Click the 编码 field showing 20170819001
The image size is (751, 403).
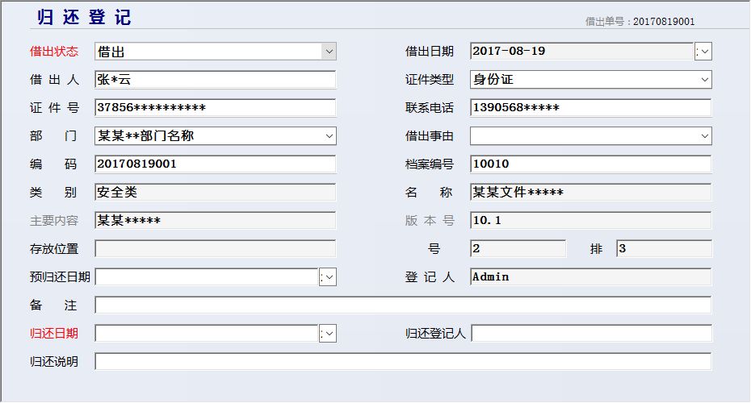[215, 164]
